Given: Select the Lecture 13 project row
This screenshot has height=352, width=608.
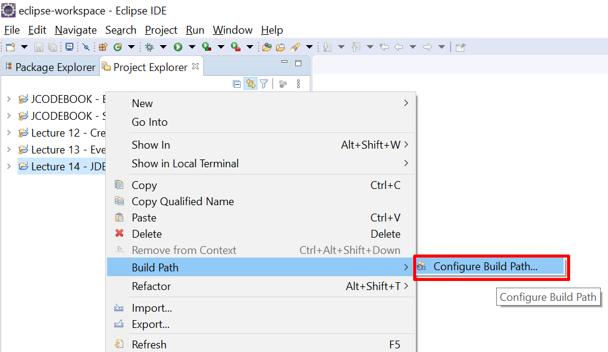Looking at the screenshot, I should 62,149.
